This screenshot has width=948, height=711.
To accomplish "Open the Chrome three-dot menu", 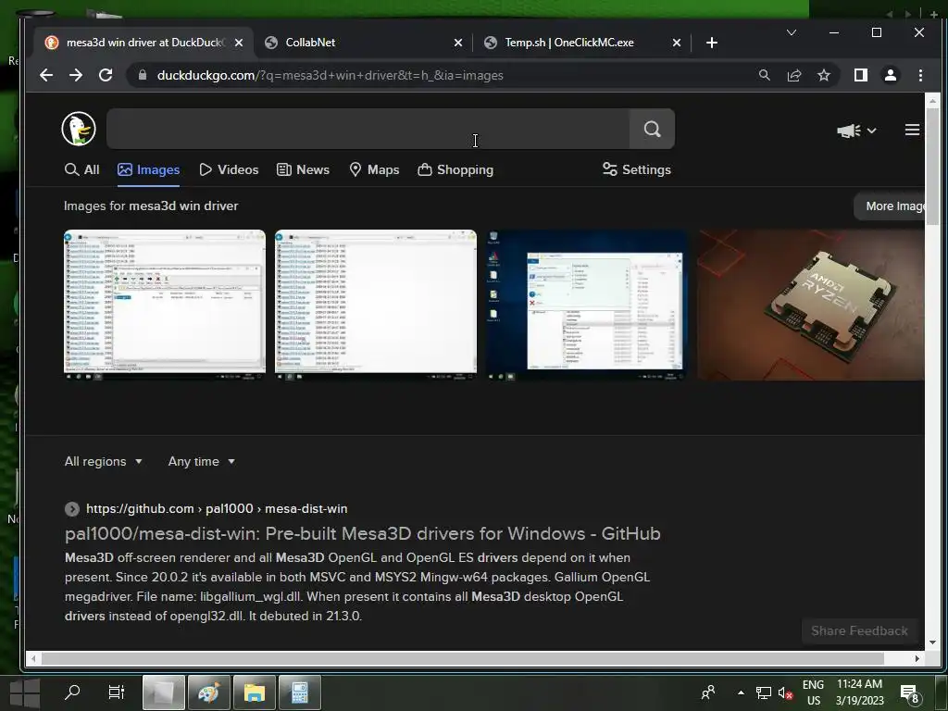I will coord(920,75).
